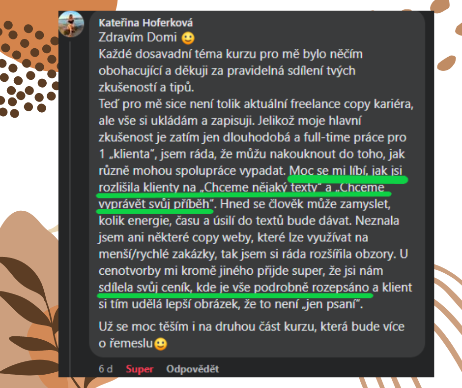Click the Kateřina Hoferková name link
Screen dimensions: 462x388
(x=145, y=23)
